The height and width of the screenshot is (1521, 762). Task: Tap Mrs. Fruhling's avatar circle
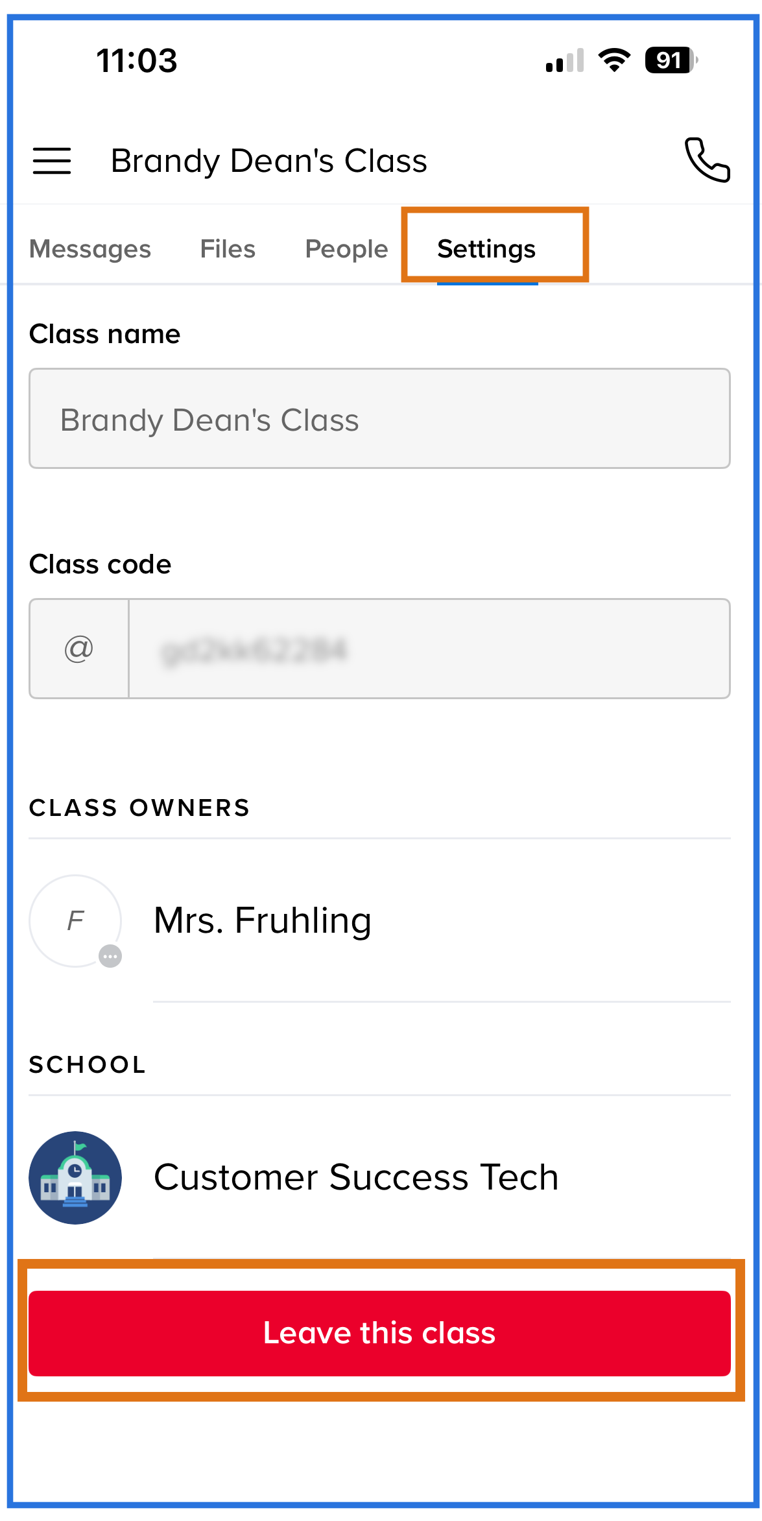[x=75, y=921]
